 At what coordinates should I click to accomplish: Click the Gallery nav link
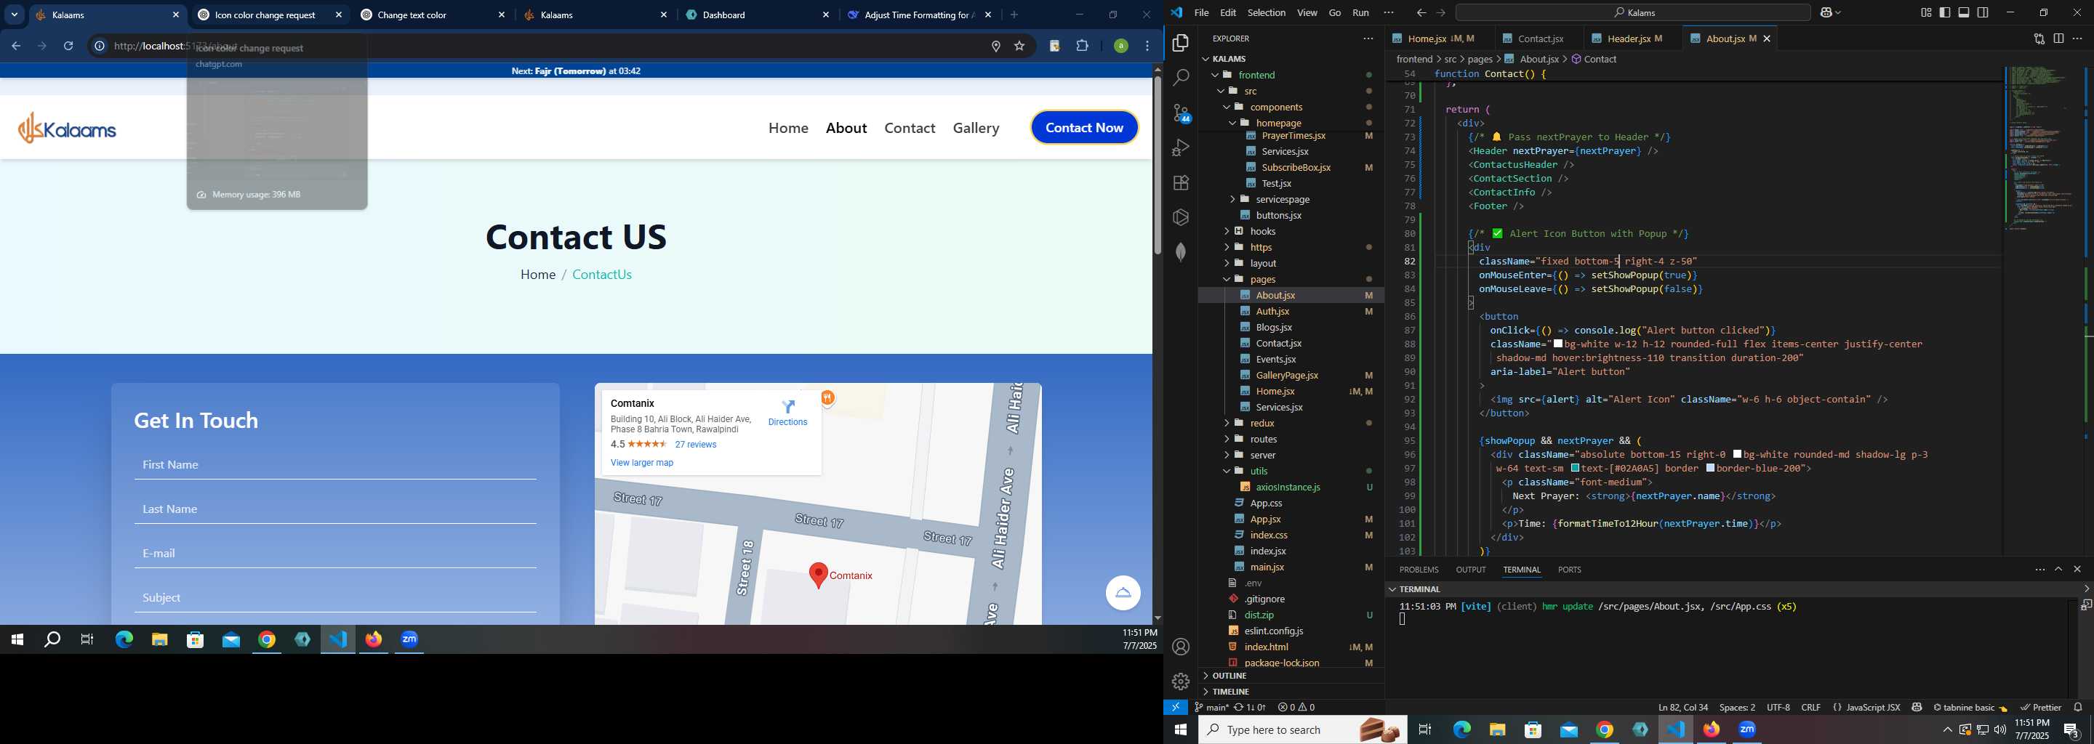pyautogui.click(x=976, y=129)
